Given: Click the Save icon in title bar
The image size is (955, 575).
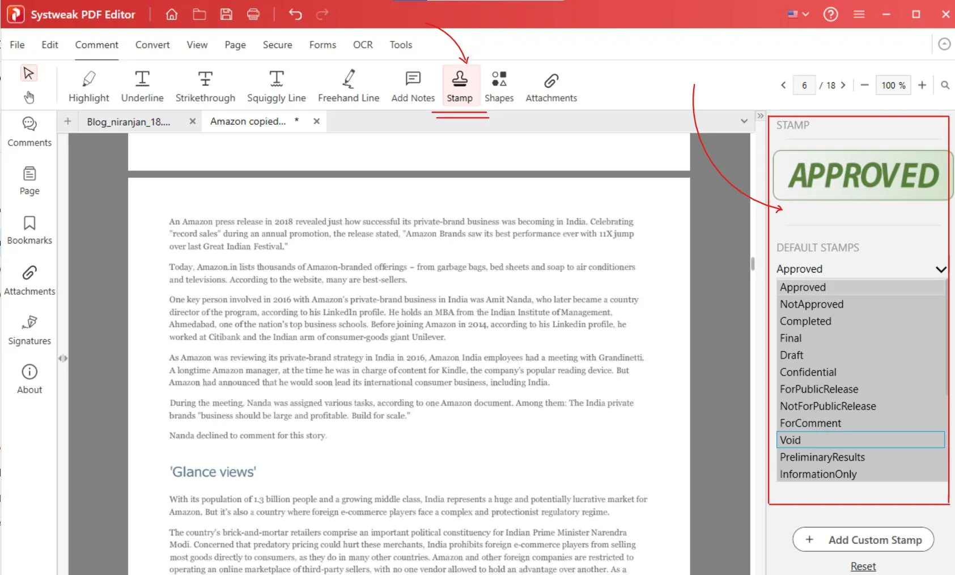Looking at the screenshot, I should [226, 14].
